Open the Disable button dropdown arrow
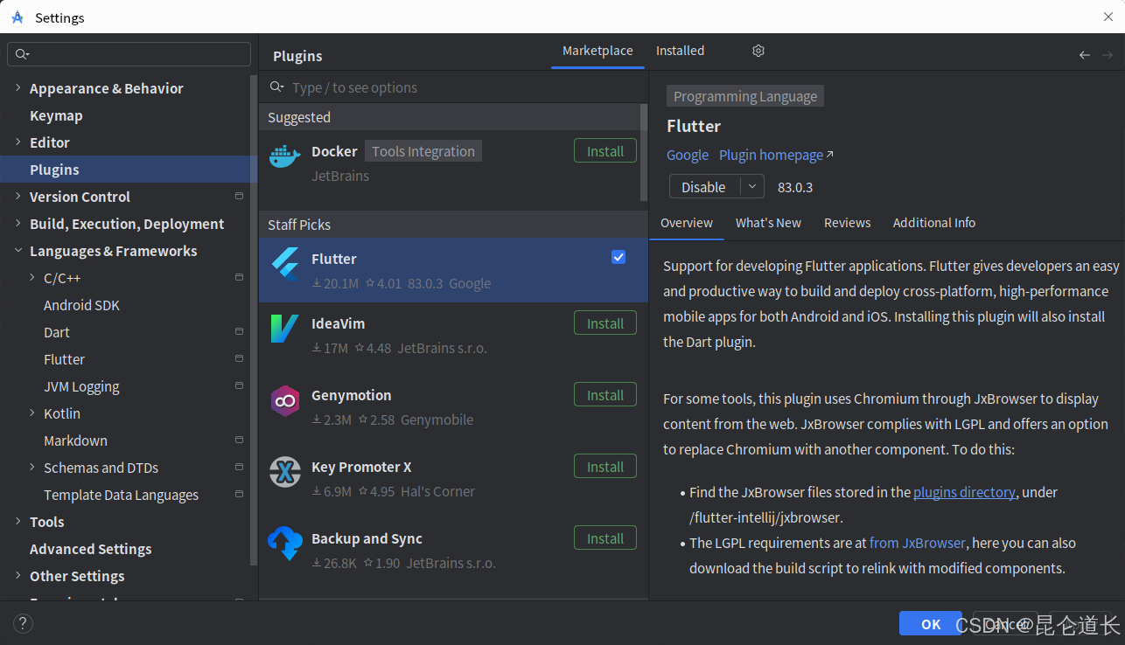The image size is (1125, 645). click(752, 187)
